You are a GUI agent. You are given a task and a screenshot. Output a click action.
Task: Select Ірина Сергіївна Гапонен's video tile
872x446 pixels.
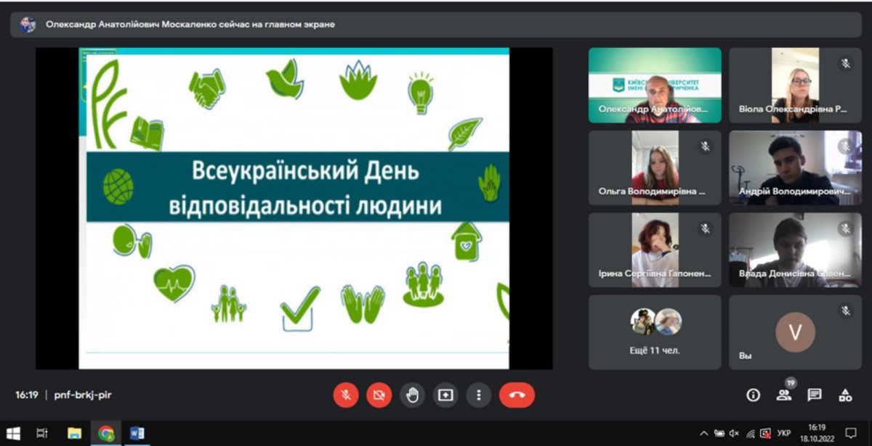click(655, 250)
